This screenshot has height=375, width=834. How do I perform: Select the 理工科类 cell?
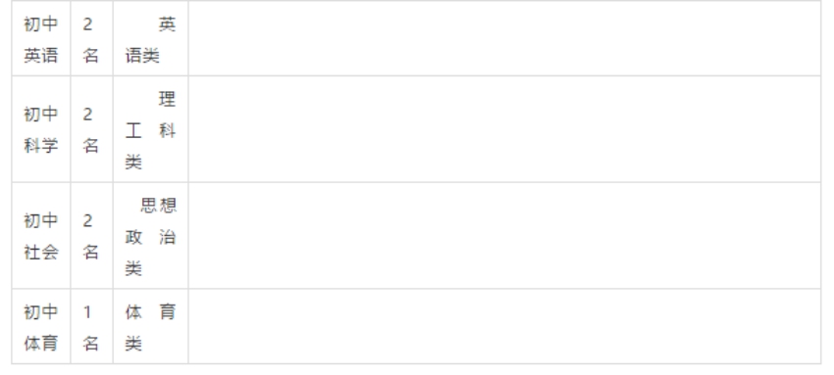pos(150,129)
